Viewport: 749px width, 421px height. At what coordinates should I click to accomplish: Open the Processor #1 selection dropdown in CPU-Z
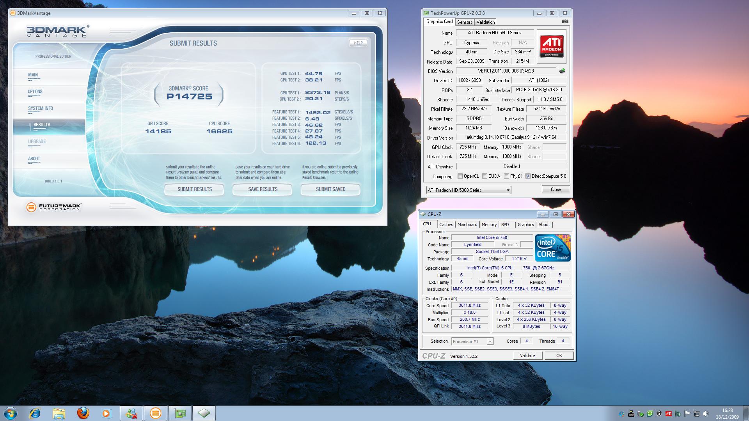pos(472,341)
